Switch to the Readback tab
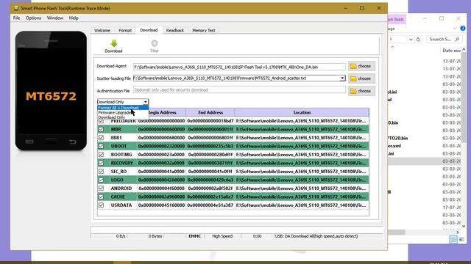This screenshot has height=264, width=471. click(175, 30)
